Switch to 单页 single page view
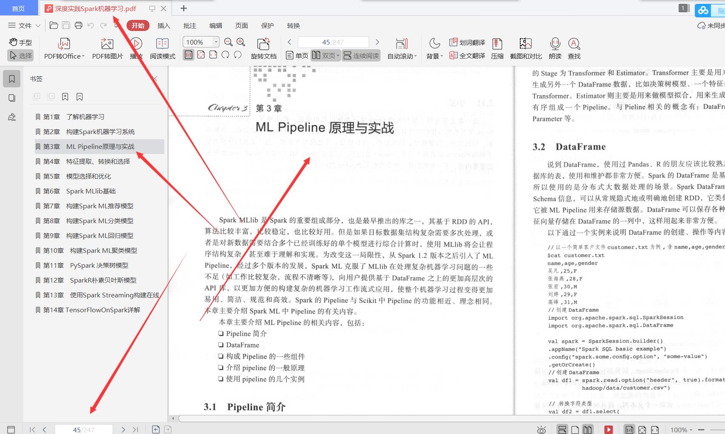The width and height of the screenshot is (725, 434). (297, 56)
